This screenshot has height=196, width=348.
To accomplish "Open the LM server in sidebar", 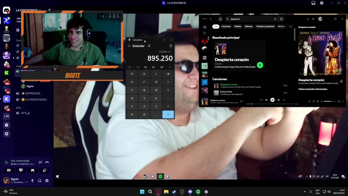I will coord(7,116).
